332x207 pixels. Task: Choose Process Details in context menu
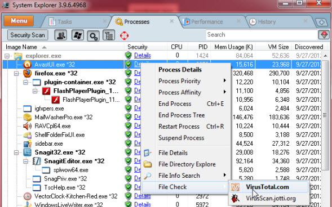click(180, 70)
